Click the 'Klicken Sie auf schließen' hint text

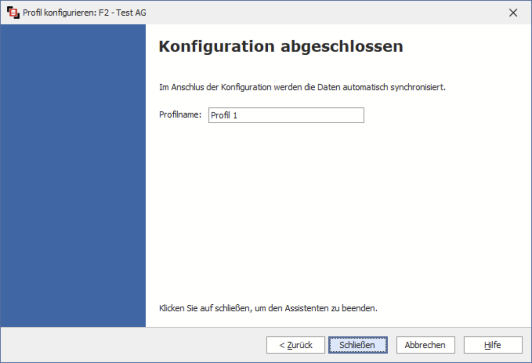tap(268, 308)
